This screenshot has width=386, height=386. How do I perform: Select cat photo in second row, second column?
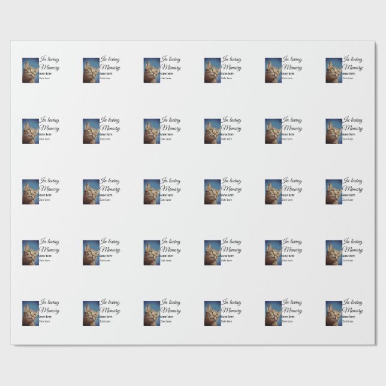click(x=91, y=131)
